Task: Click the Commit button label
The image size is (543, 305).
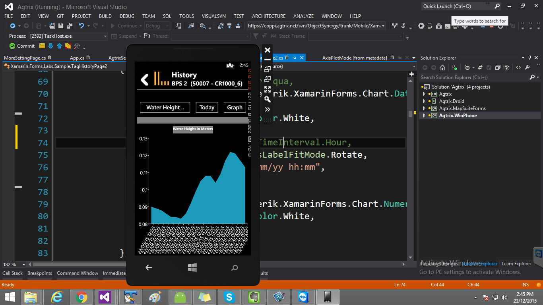Action: pyautogui.click(x=26, y=46)
